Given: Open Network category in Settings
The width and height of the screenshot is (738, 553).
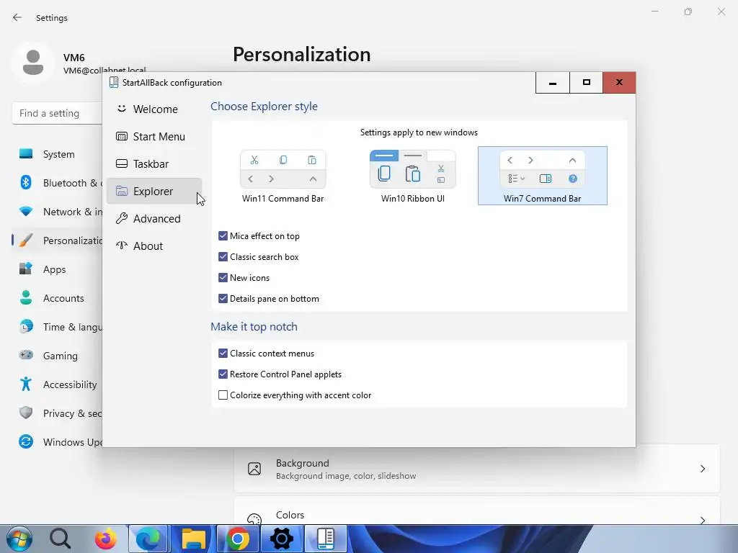Looking at the screenshot, I should (58, 212).
